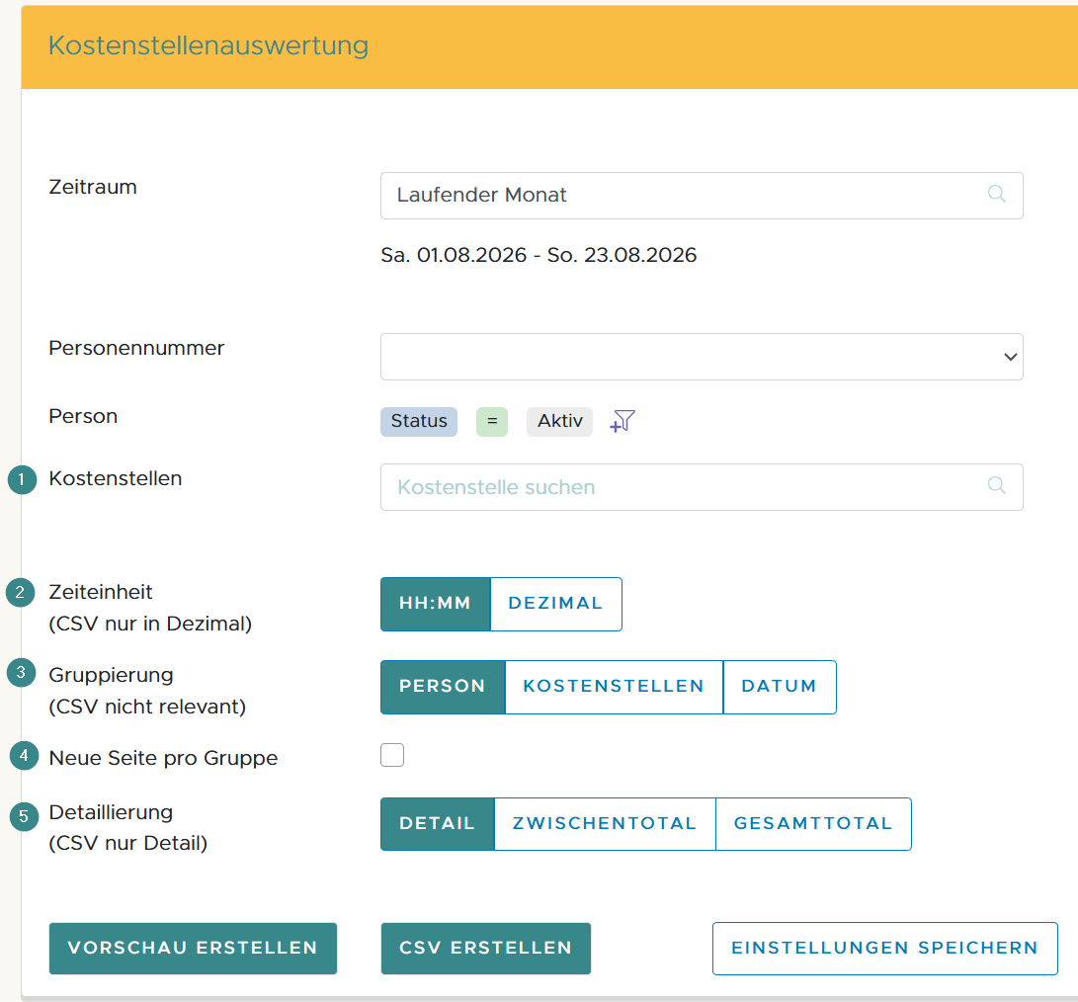Screen dimensions: 1078x1002
Task: Click the Neue Seite pro Gruppe label
Action: click(x=164, y=758)
